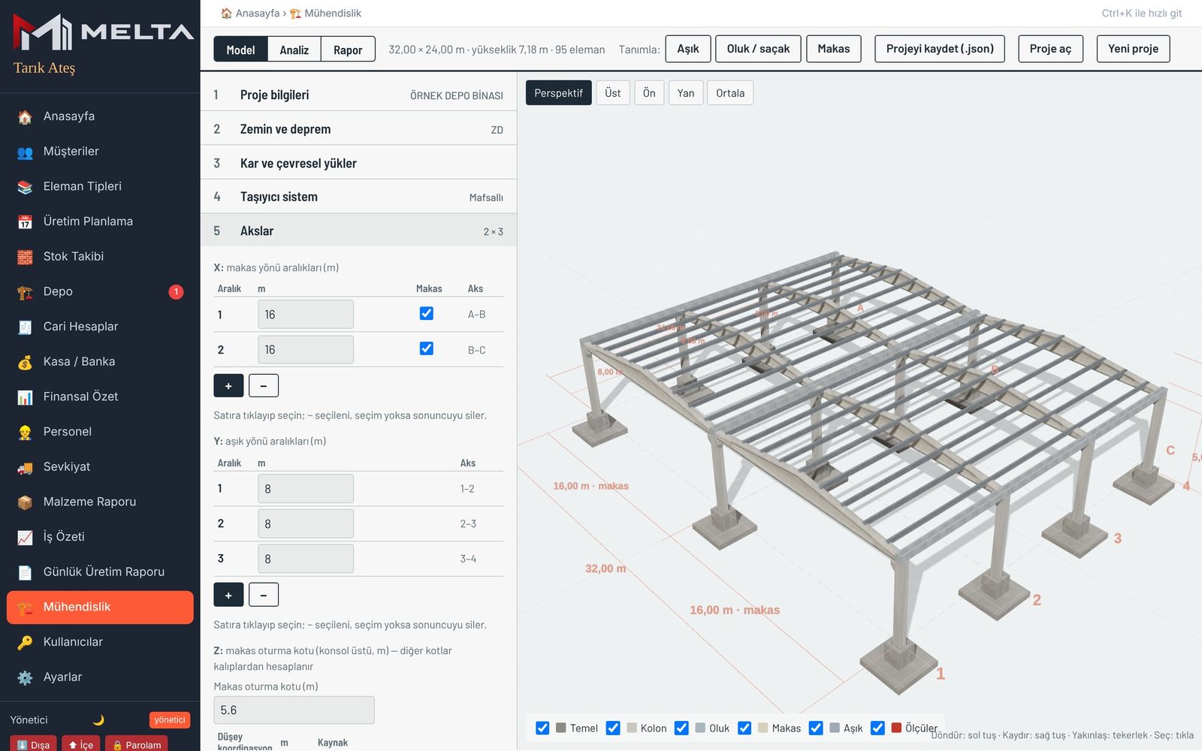Add X span with plus button
The image size is (1202, 751).
(228, 385)
